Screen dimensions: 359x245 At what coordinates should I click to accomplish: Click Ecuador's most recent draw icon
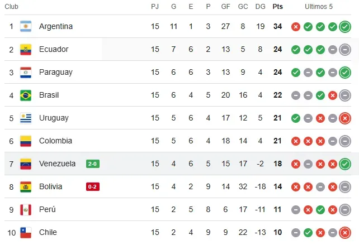345,49
